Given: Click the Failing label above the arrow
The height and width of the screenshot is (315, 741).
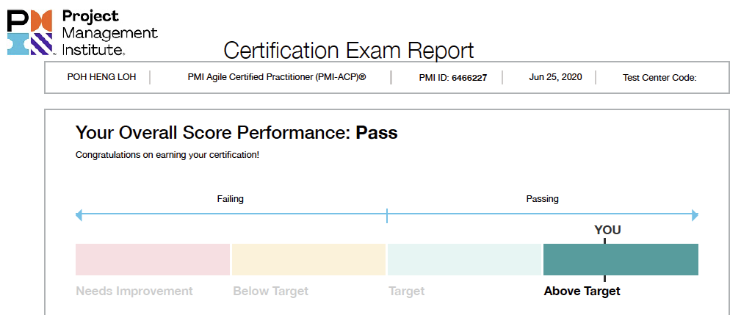Looking at the screenshot, I should click(230, 199).
